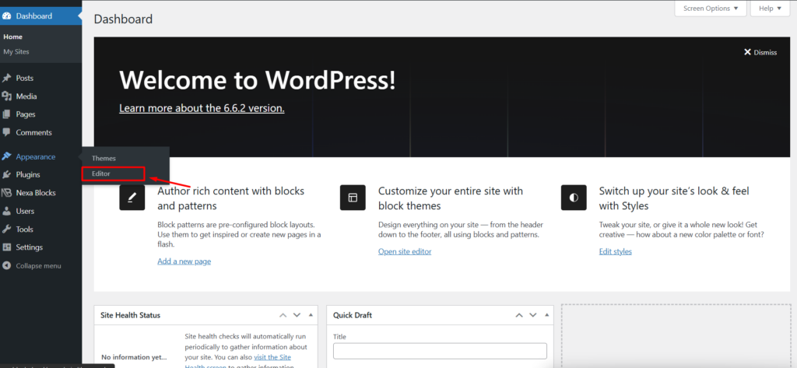This screenshot has width=797, height=368.
Task: Click the Add a new page link
Action: 184,261
